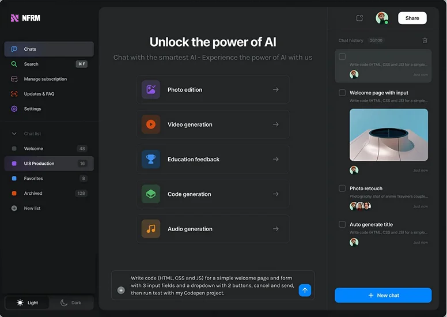Tick the Photo retouch checkbox
447x317 pixels.
[342, 188]
